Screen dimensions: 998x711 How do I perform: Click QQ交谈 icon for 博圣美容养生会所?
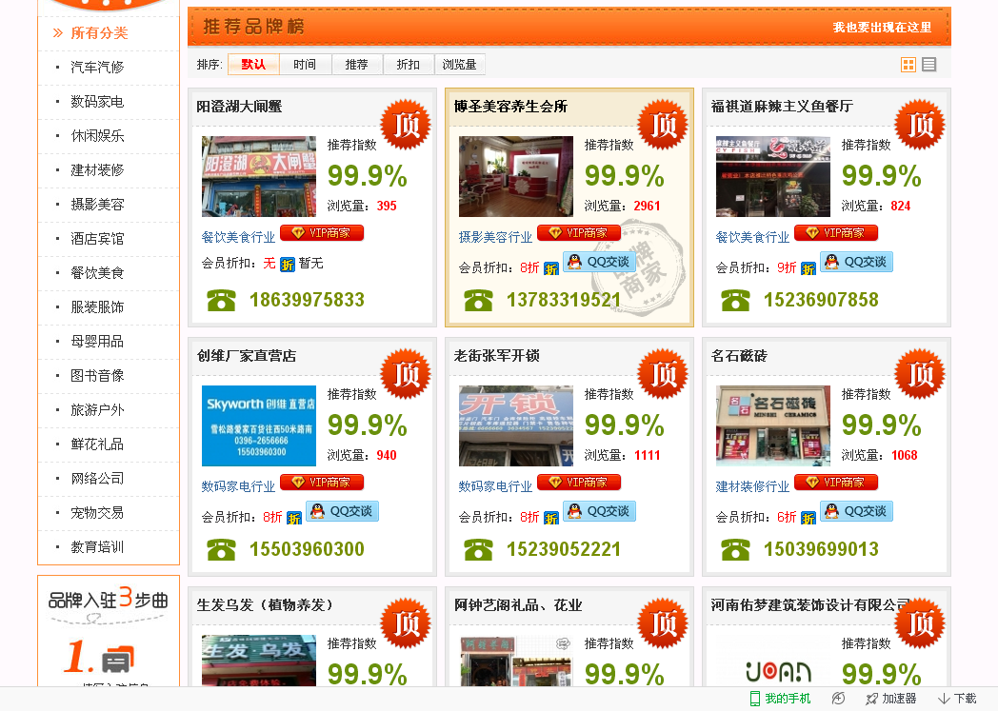pyautogui.click(x=599, y=262)
